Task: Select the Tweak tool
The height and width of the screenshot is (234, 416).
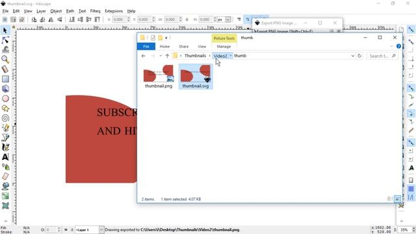Action: click(5, 49)
